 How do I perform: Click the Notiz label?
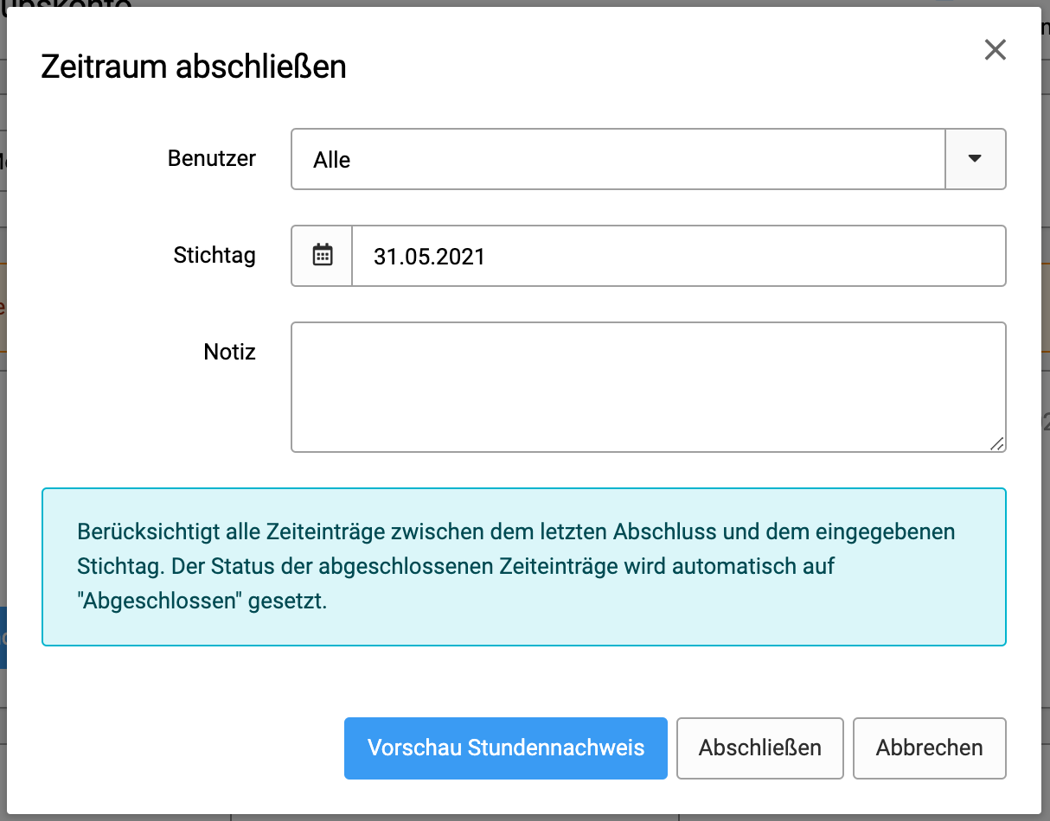pos(230,352)
